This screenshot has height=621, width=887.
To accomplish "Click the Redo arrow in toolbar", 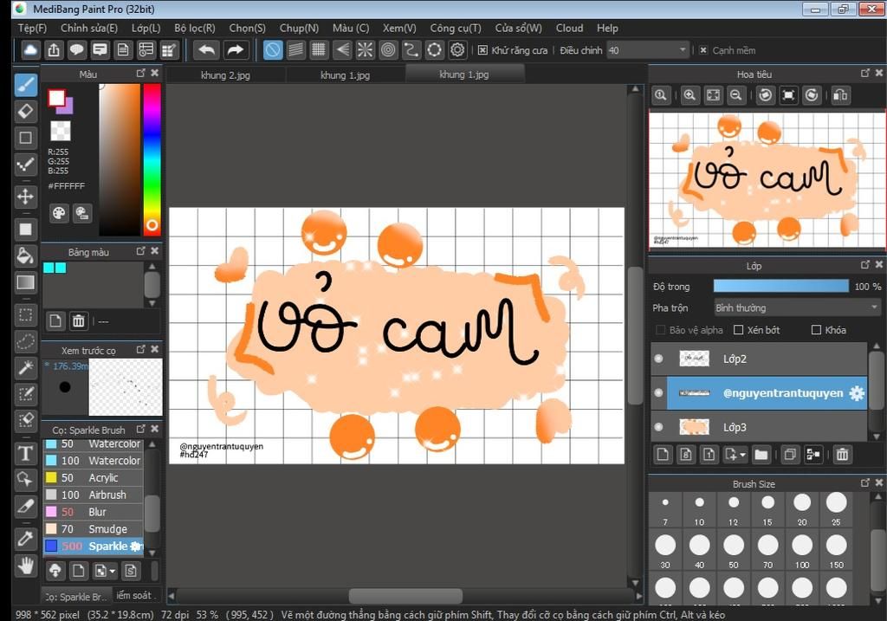I will [x=234, y=50].
